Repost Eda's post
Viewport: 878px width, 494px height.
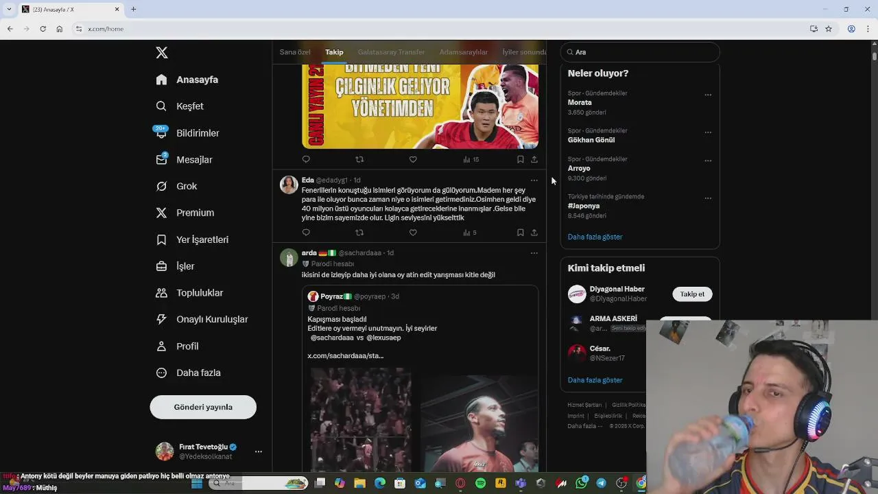click(359, 233)
